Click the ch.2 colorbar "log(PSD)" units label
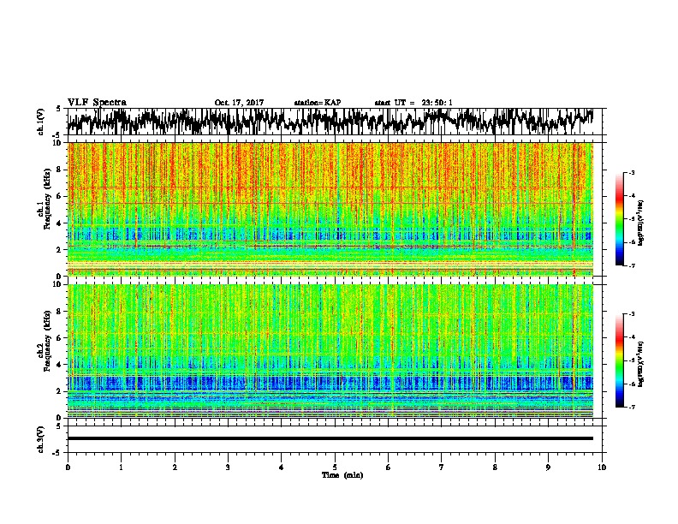678x524 pixels. [x=641, y=364]
